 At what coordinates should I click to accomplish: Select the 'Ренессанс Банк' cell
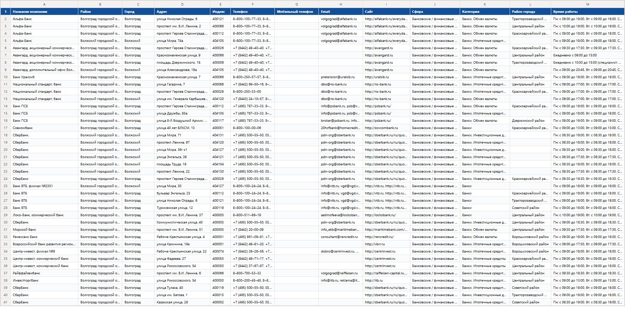[x=44, y=237]
